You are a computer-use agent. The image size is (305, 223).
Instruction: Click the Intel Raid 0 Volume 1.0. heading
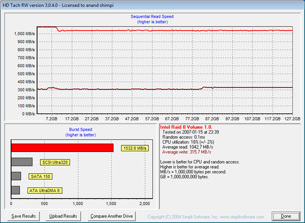186,127
